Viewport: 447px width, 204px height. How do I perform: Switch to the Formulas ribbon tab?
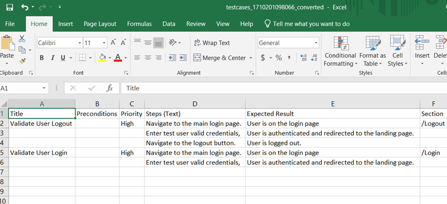pyautogui.click(x=139, y=24)
